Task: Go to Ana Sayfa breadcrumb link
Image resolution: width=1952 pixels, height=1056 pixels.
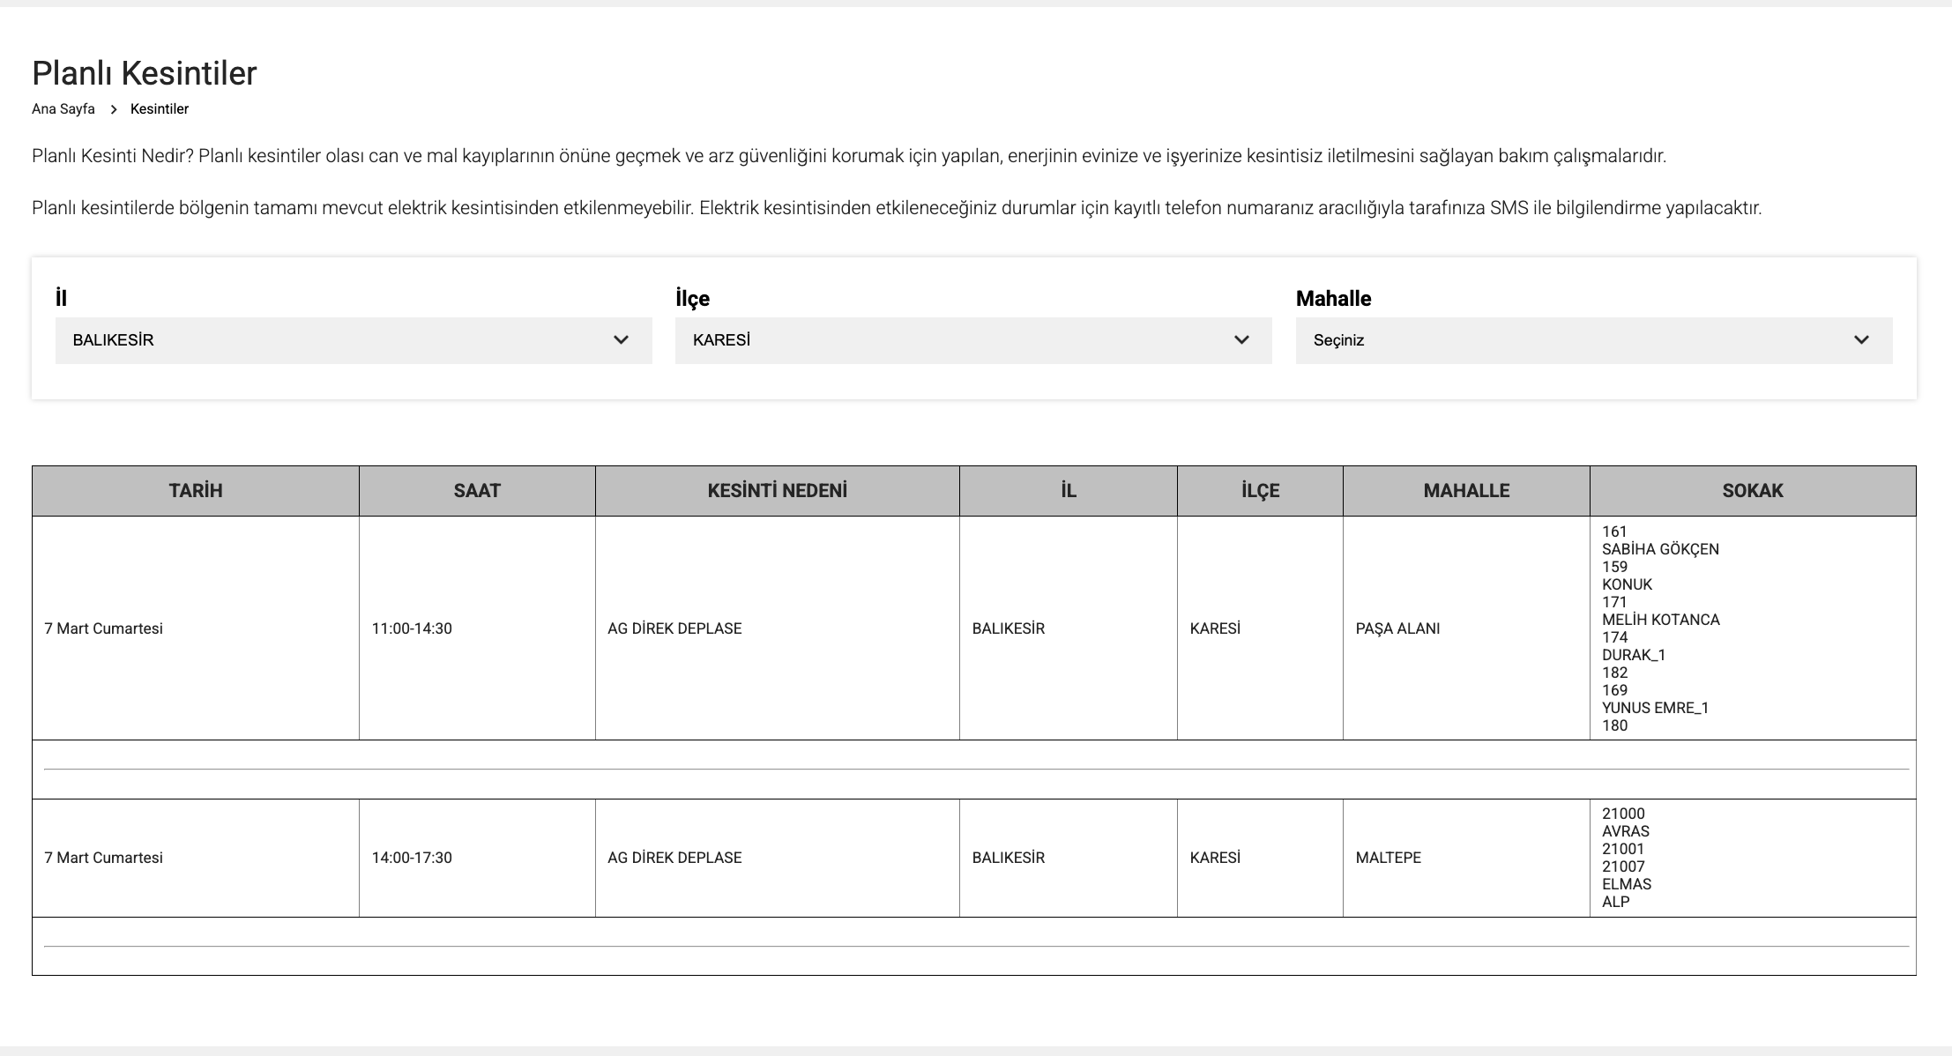Action: click(x=63, y=109)
